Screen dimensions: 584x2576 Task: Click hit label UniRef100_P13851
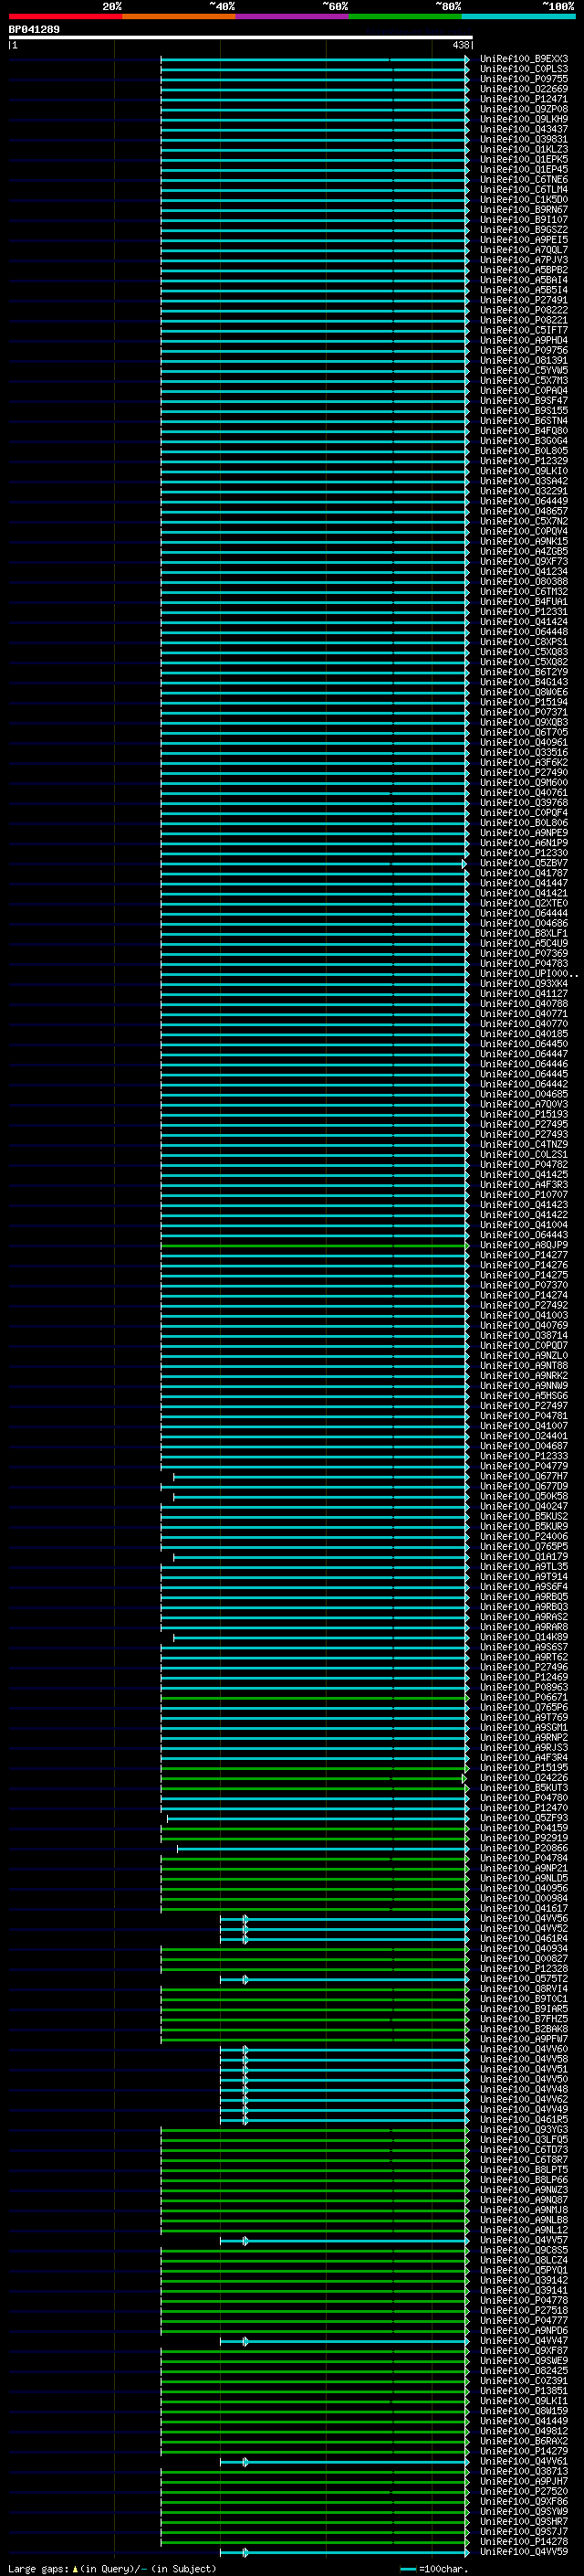pos(524,2391)
